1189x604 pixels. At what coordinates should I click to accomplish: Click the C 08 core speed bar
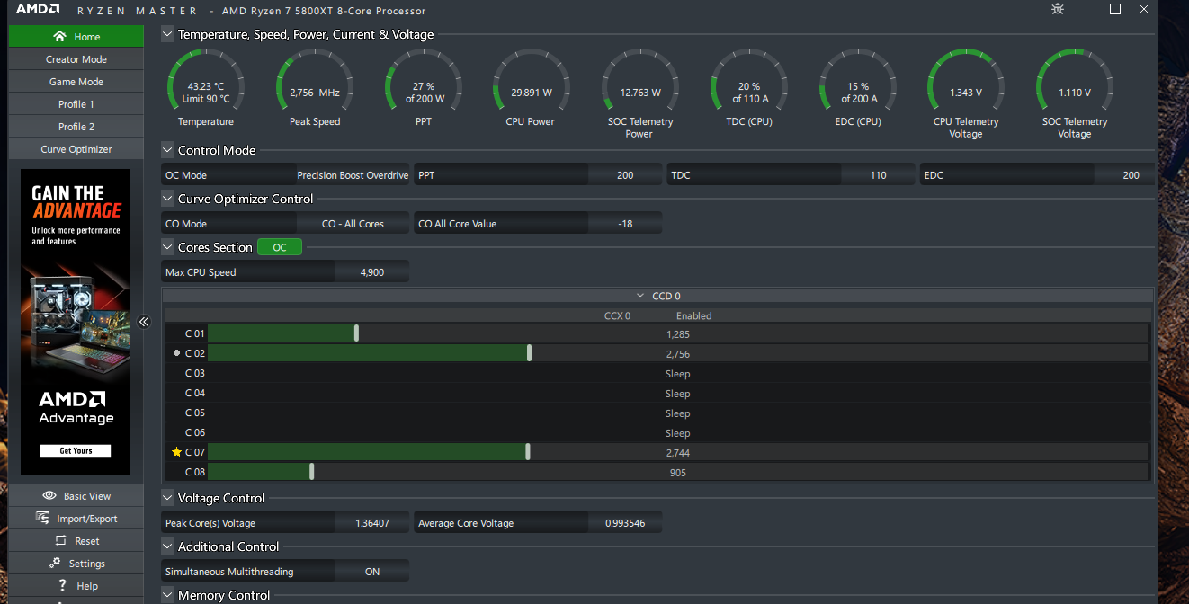point(677,472)
